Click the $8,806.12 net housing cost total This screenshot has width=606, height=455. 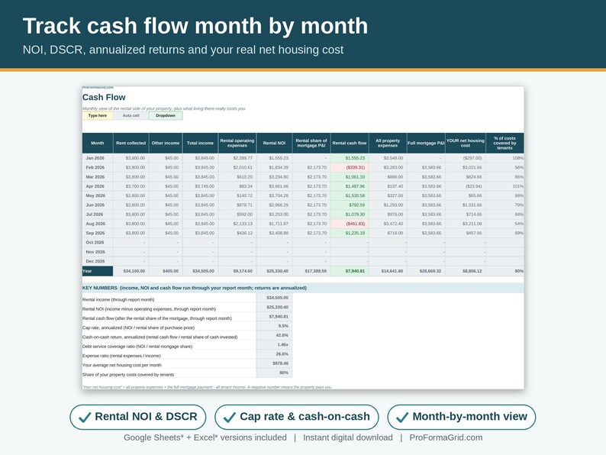tap(466, 271)
